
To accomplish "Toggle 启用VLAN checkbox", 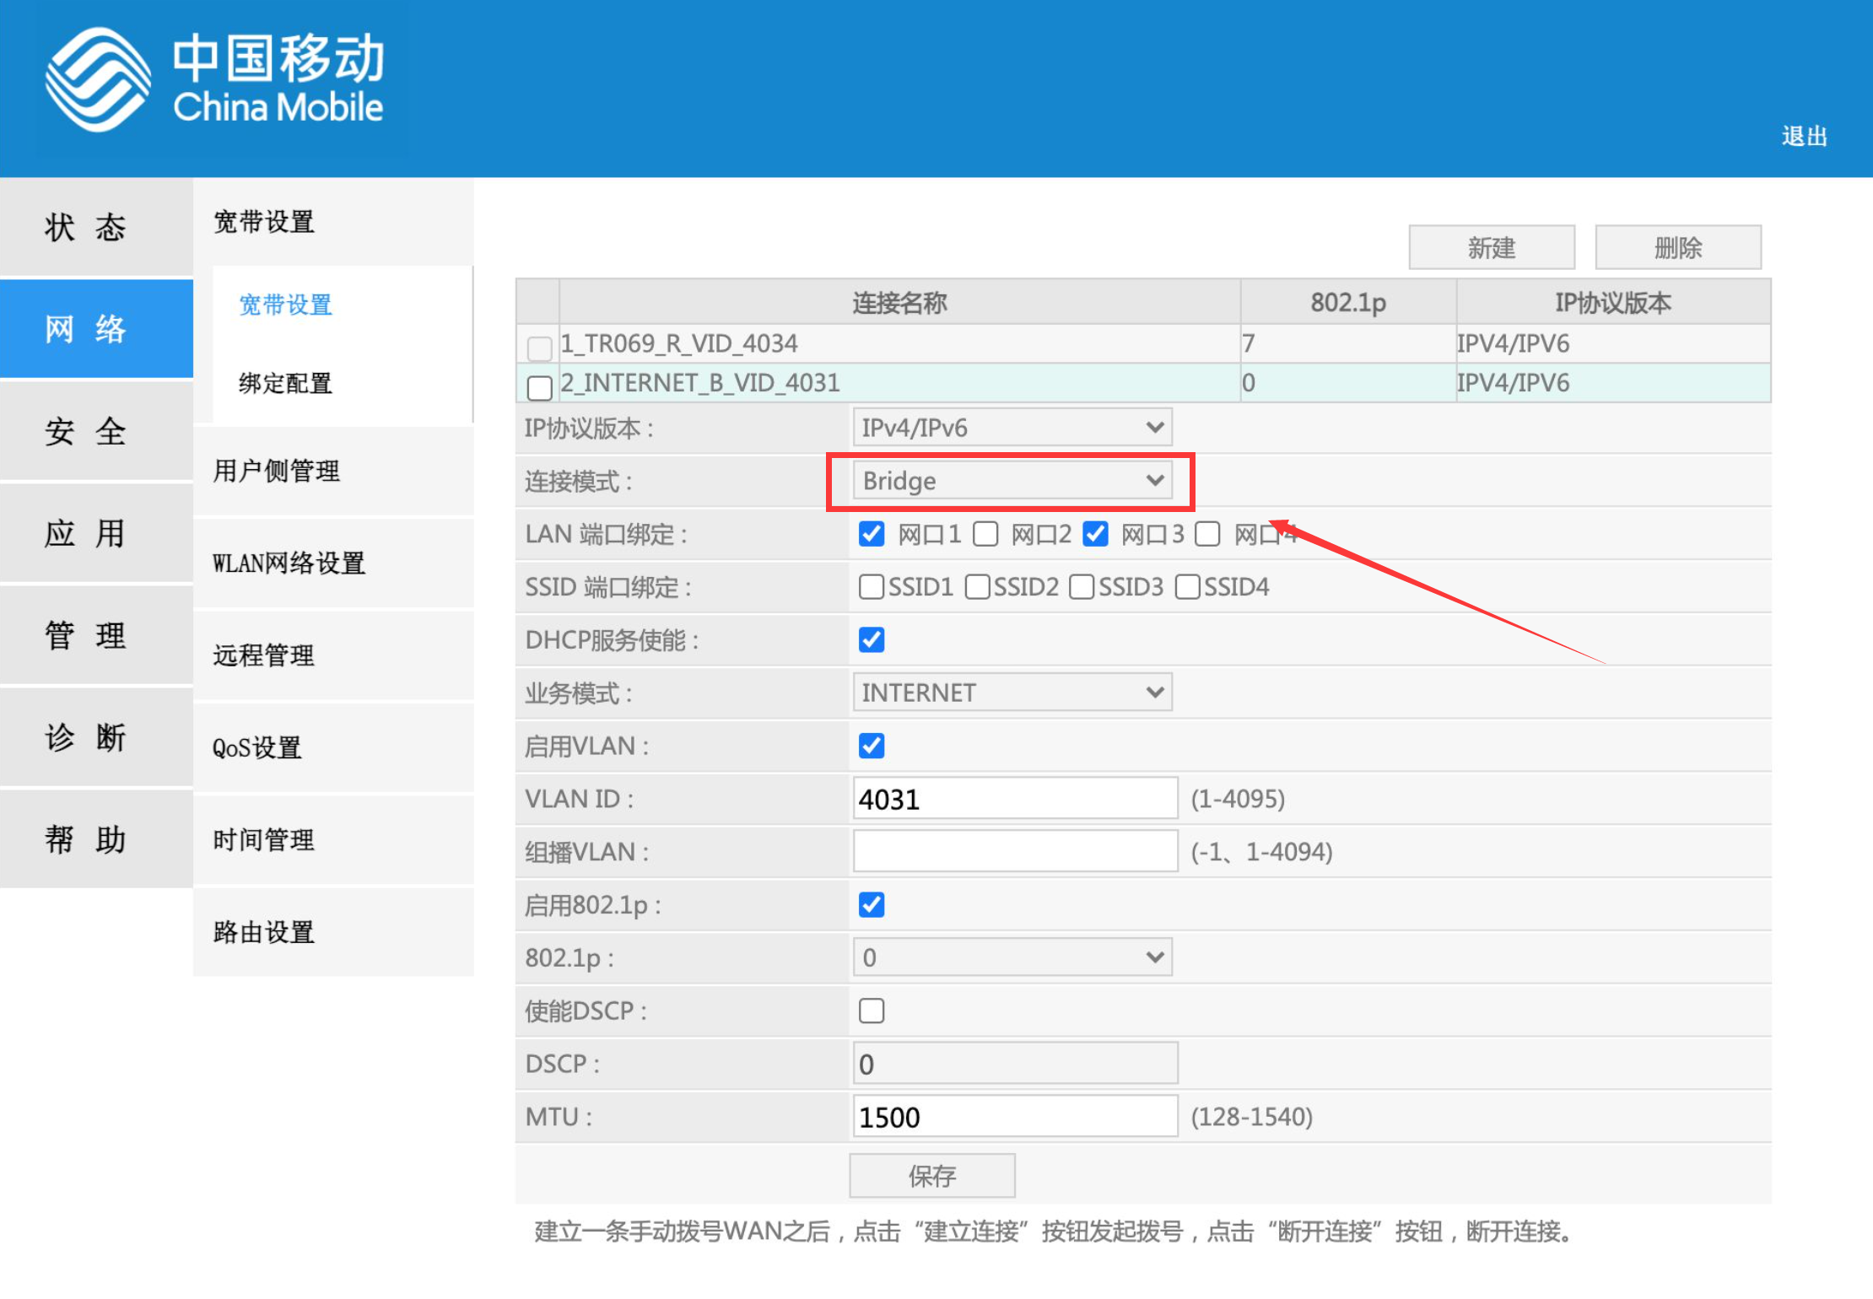I will point(871,742).
